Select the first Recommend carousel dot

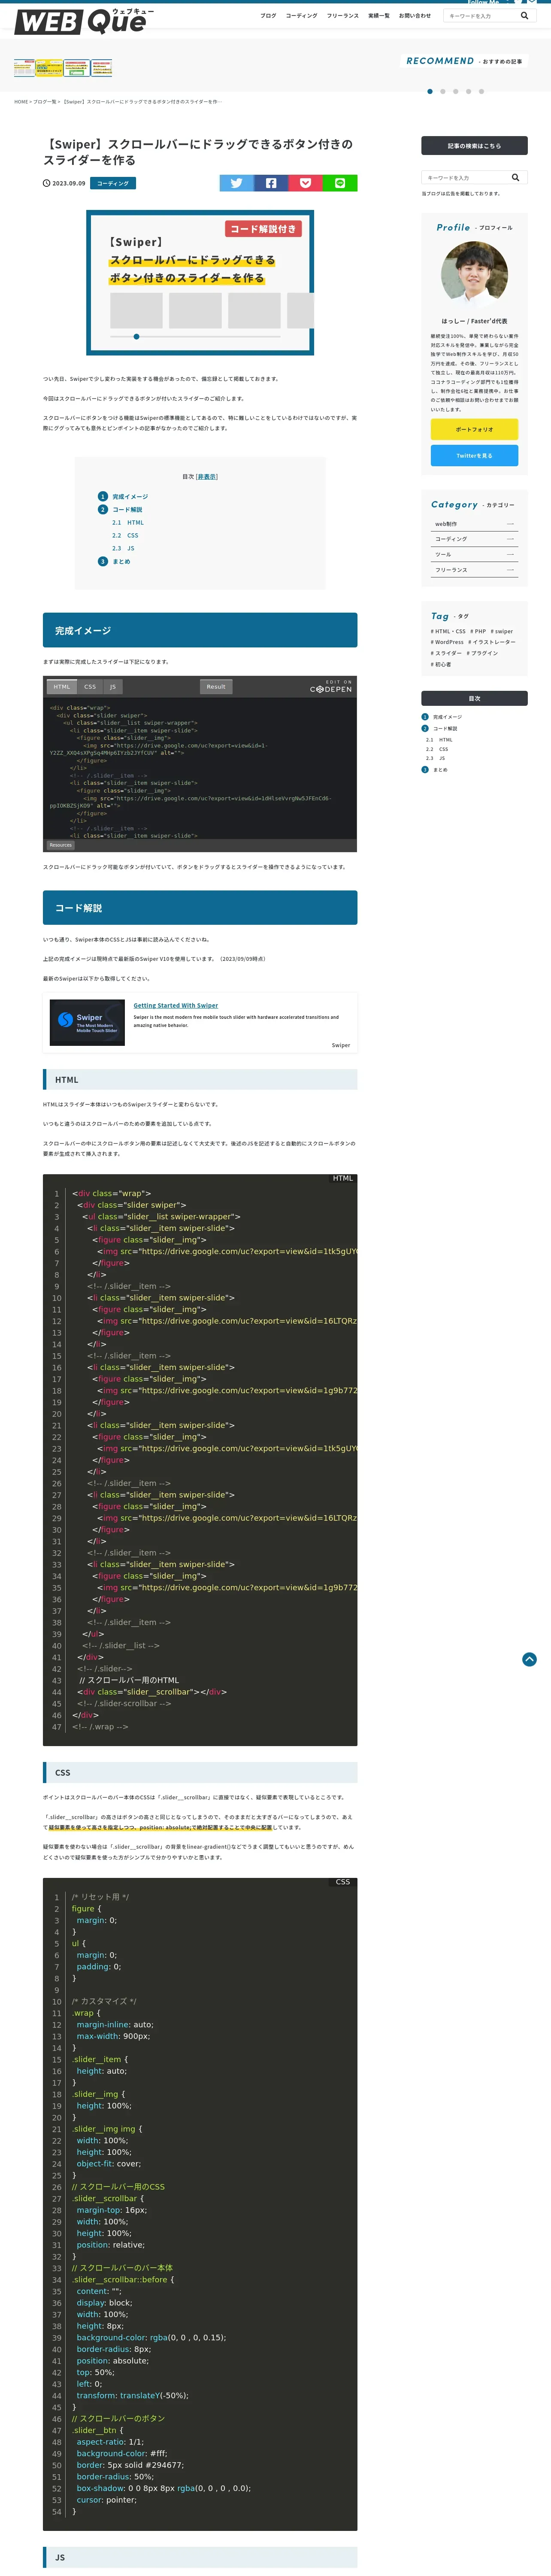430,91
